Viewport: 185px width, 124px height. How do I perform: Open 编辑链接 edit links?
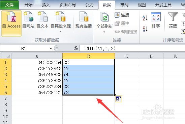[x=126, y=32]
